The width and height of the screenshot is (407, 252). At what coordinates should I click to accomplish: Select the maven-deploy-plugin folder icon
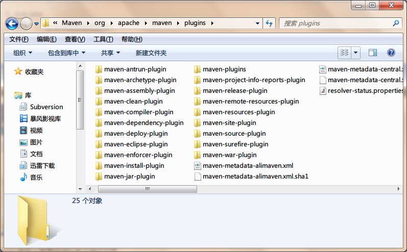point(99,134)
